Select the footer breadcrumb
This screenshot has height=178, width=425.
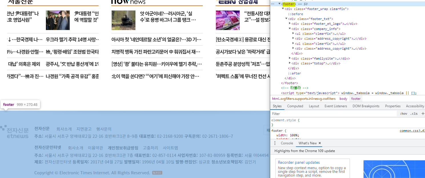pyautogui.click(x=356, y=99)
